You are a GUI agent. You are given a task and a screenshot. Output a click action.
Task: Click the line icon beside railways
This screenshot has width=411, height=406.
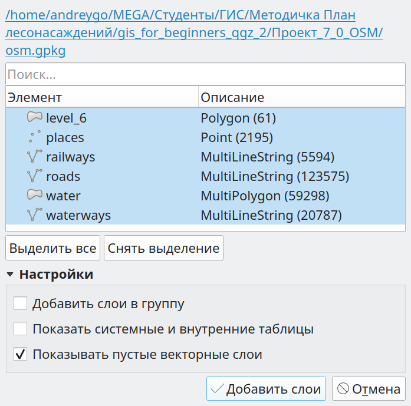(35, 156)
